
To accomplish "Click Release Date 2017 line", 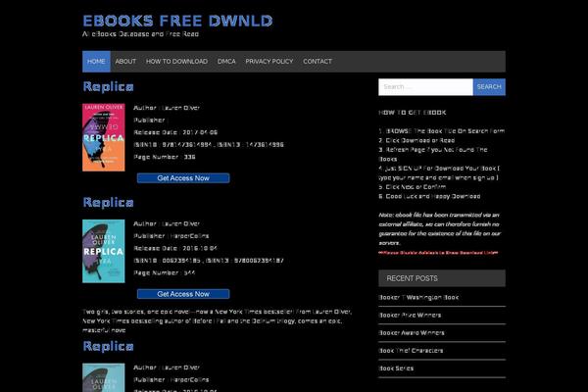I will [x=175, y=132].
